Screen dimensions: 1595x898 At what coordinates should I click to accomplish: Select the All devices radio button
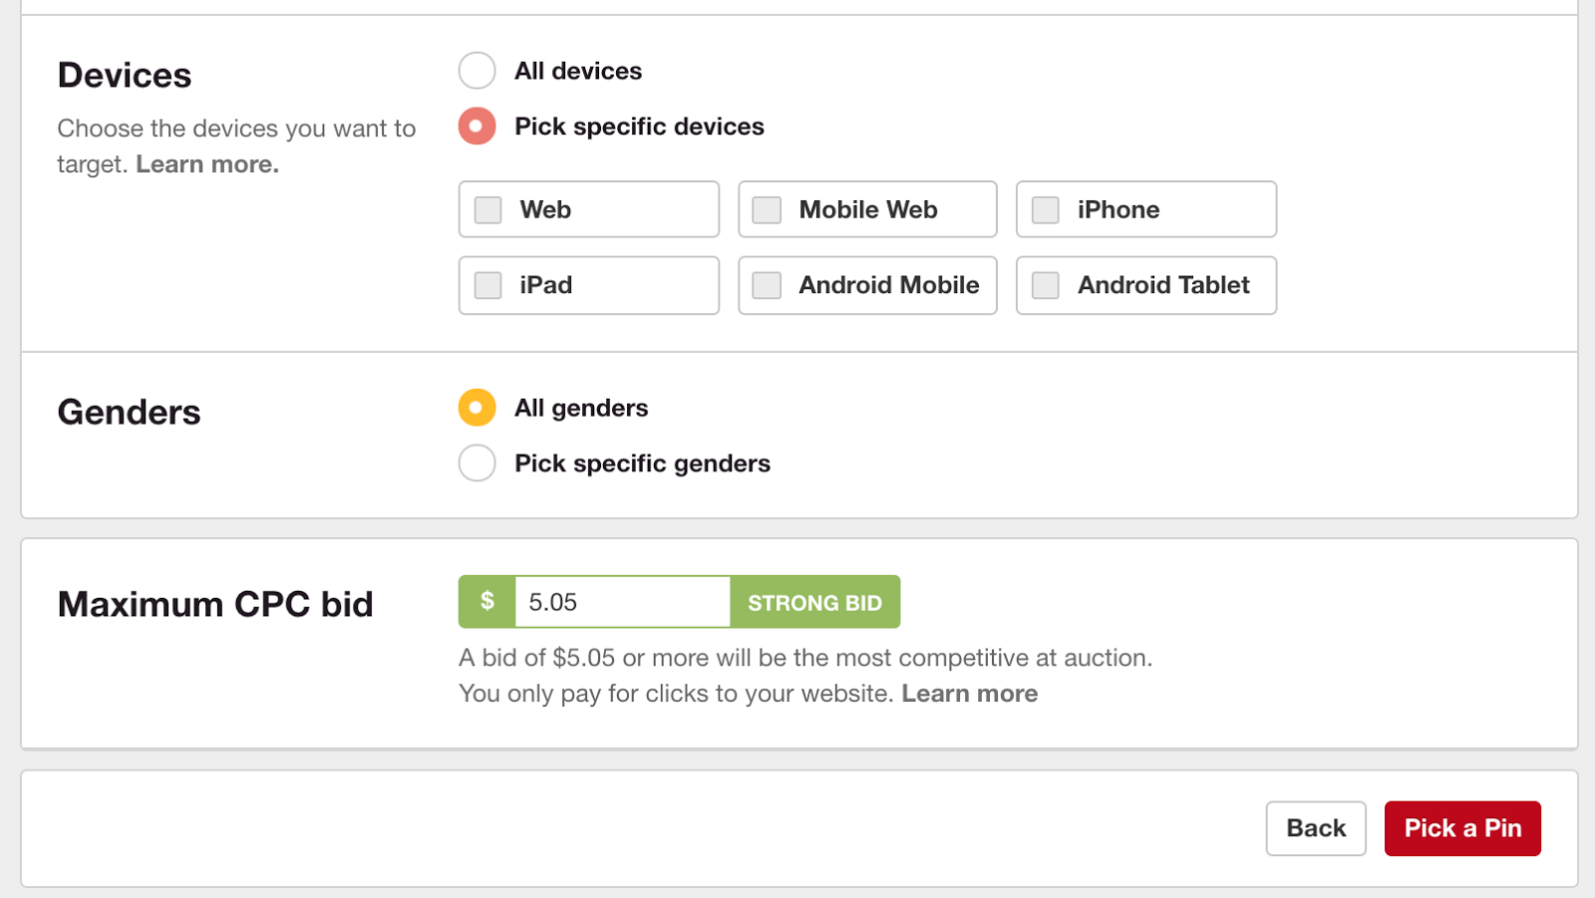(477, 70)
